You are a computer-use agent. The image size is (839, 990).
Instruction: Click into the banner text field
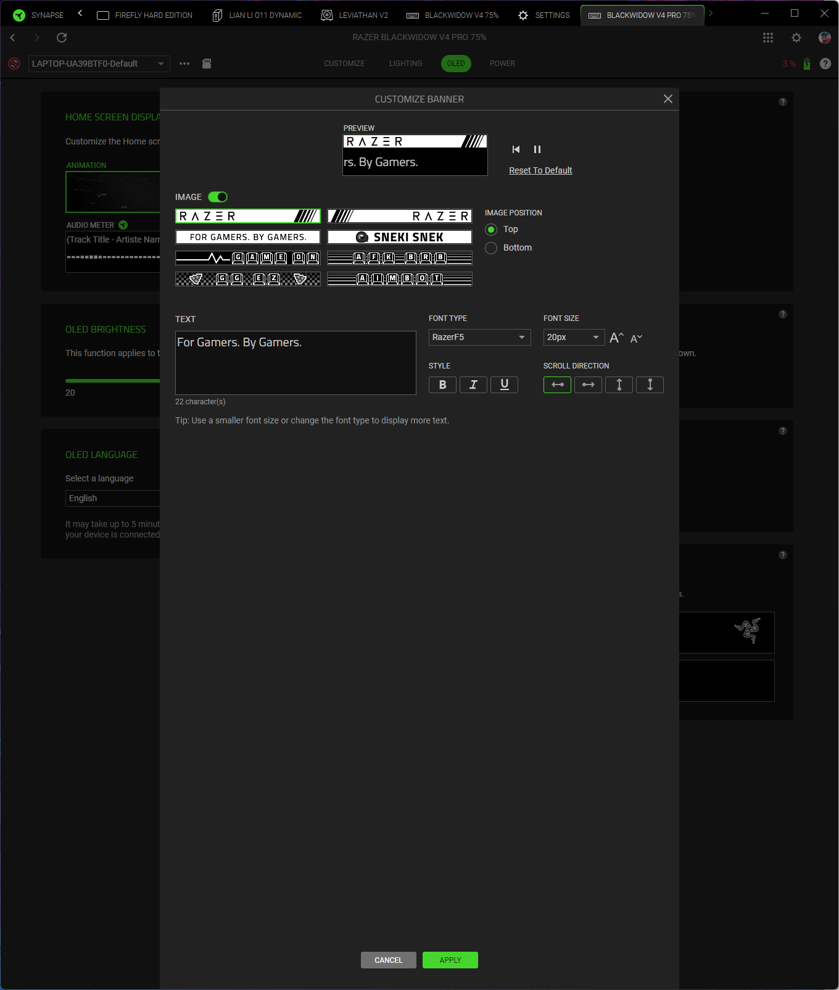[x=296, y=363]
